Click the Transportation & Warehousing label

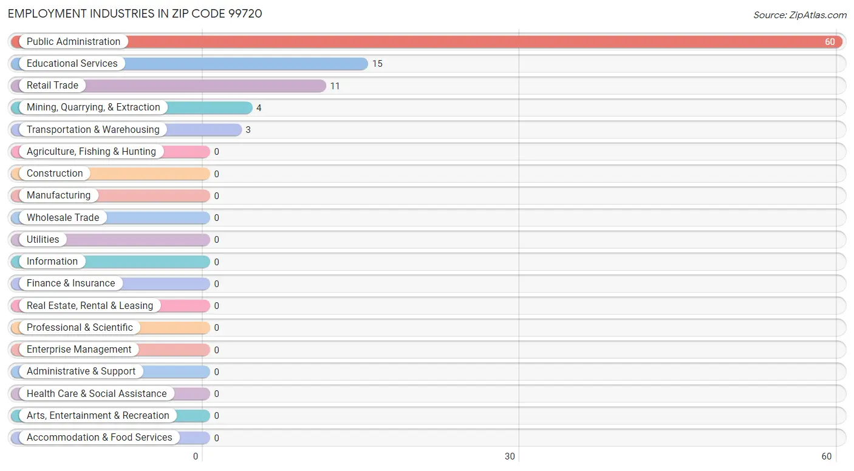pos(93,129)
